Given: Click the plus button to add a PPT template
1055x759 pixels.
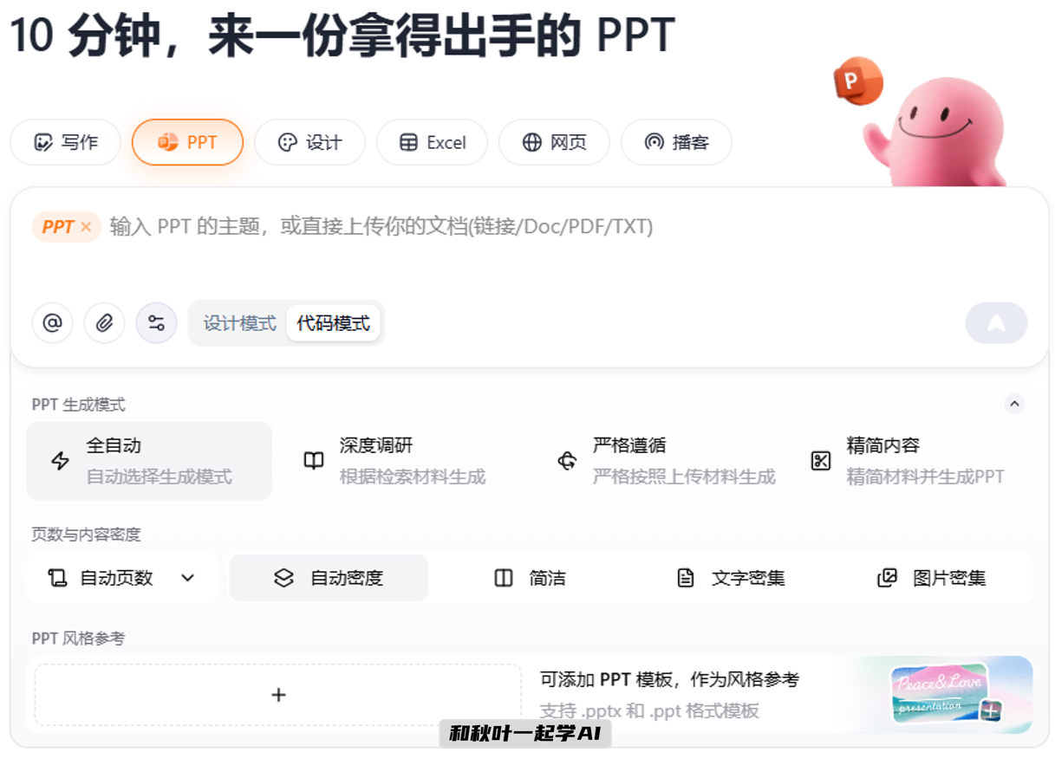Looking at the screenshot, I should (x=278, y=695).
